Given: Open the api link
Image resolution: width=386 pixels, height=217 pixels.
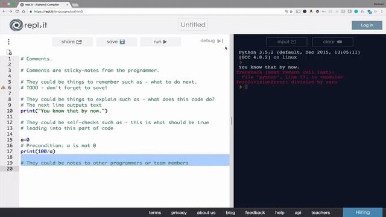Looking at the screenshot, I should coord(298,213).
